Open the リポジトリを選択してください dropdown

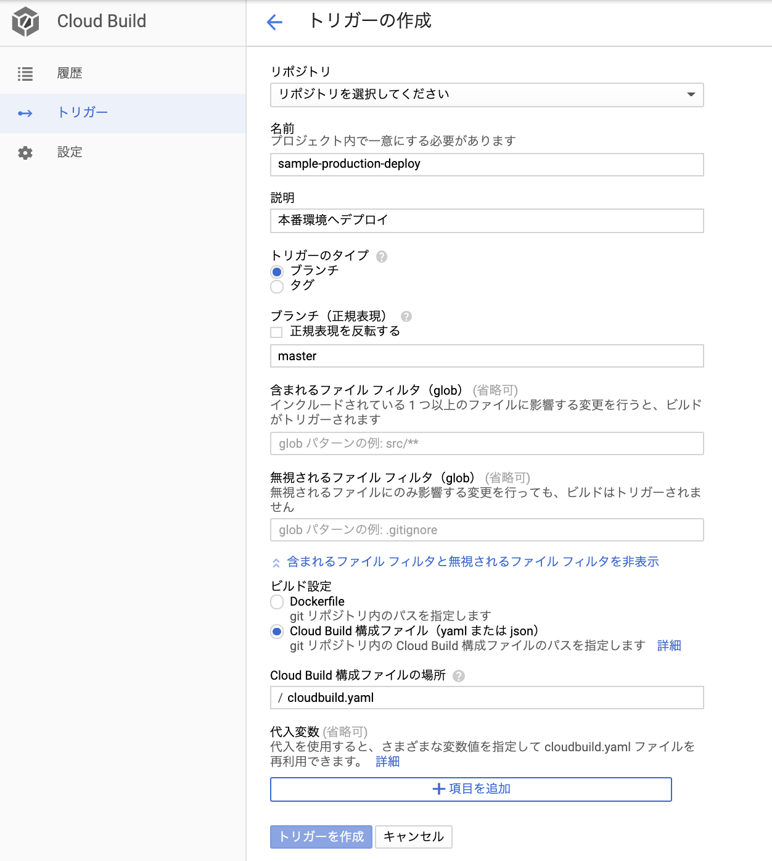pos(487,95)
